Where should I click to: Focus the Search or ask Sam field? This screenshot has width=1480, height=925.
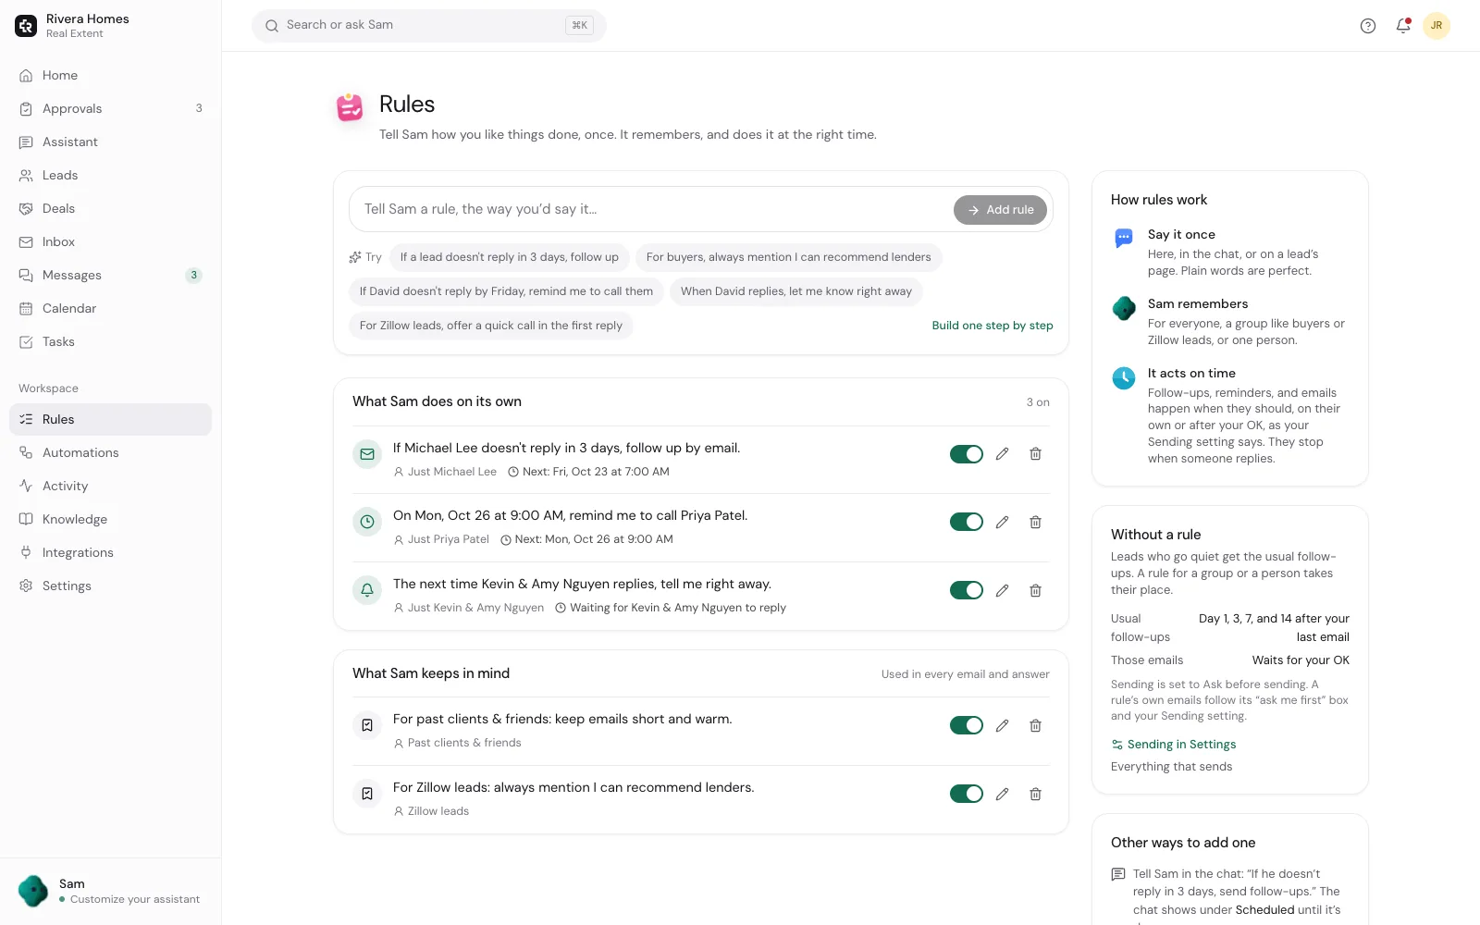pos(429,26)
